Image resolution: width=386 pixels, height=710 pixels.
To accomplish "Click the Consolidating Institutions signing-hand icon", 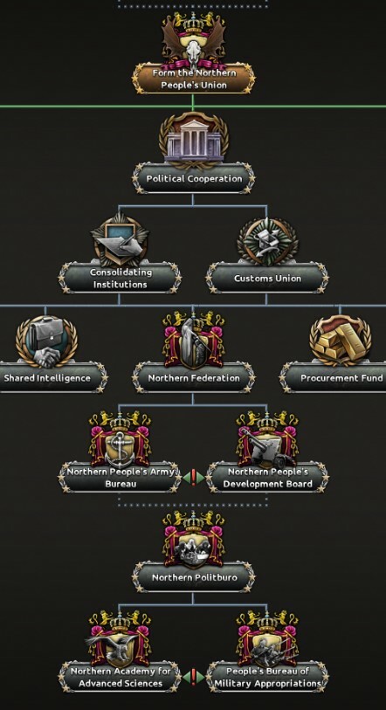I will 120,241.
